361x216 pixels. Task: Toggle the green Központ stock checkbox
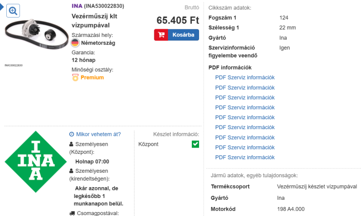tap(195, 144)
